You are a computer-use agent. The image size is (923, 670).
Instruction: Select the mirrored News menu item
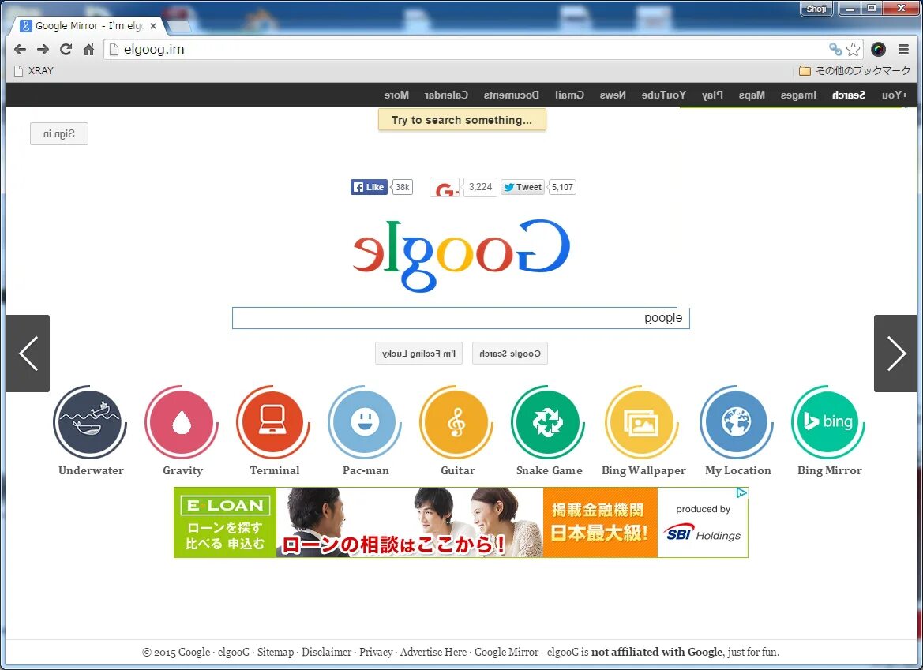[x=613, y=95]
